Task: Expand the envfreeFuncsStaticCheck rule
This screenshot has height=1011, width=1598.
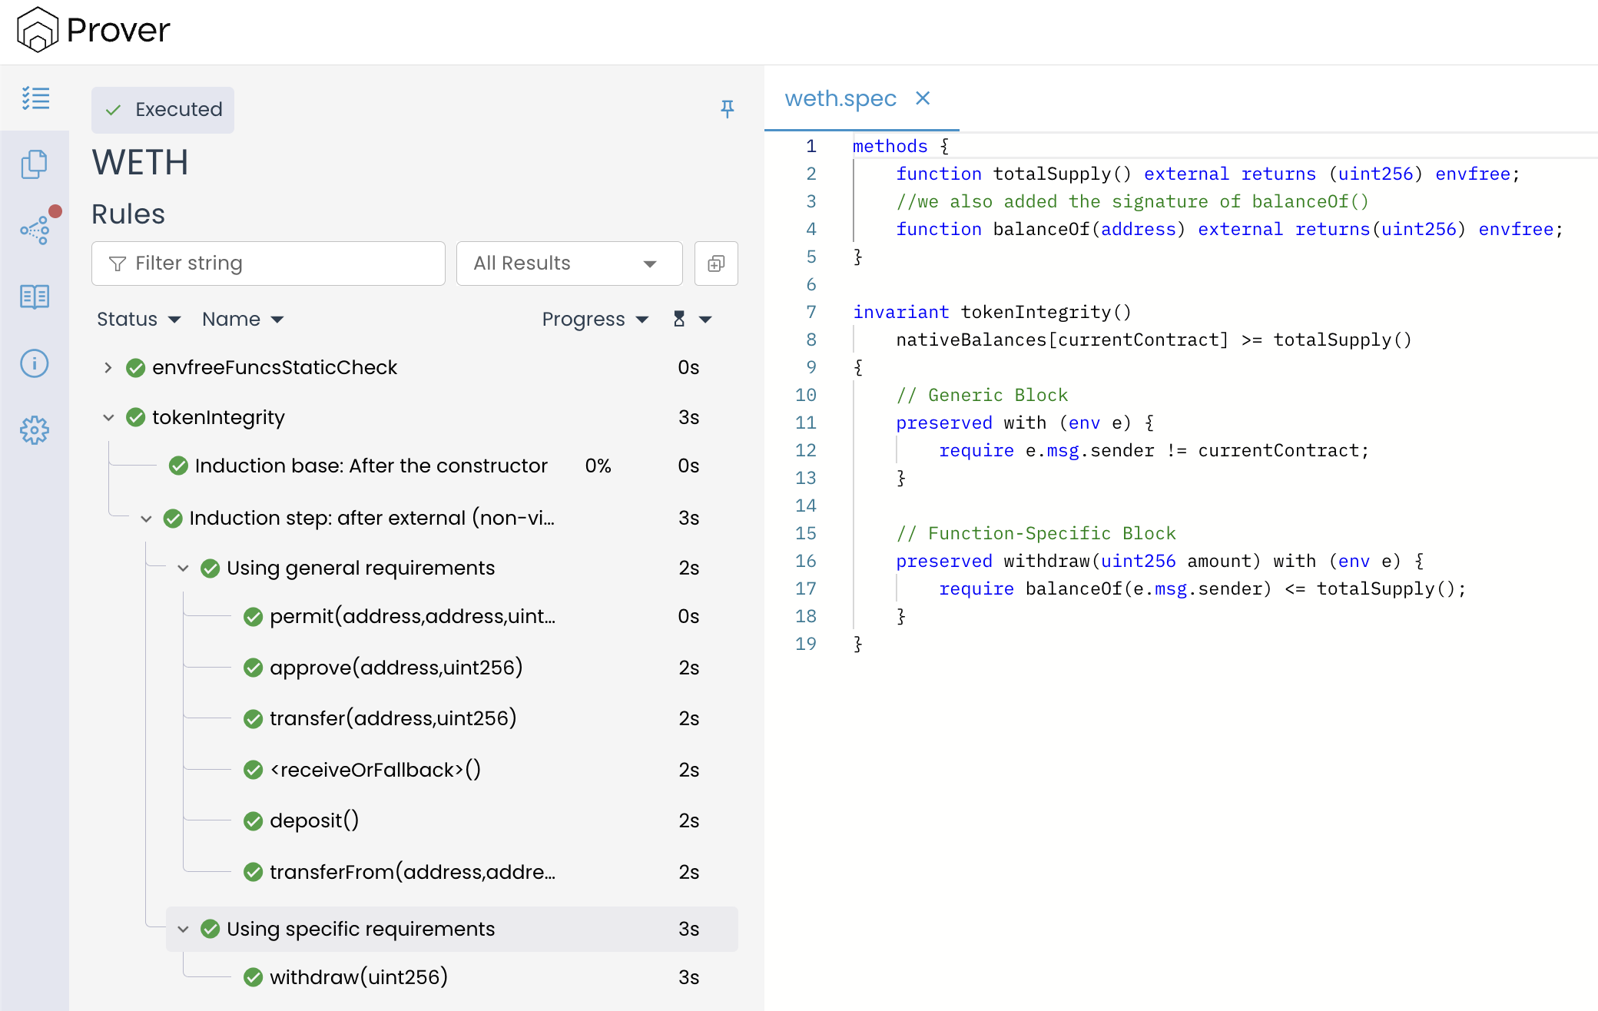Action: click(108, 368)
